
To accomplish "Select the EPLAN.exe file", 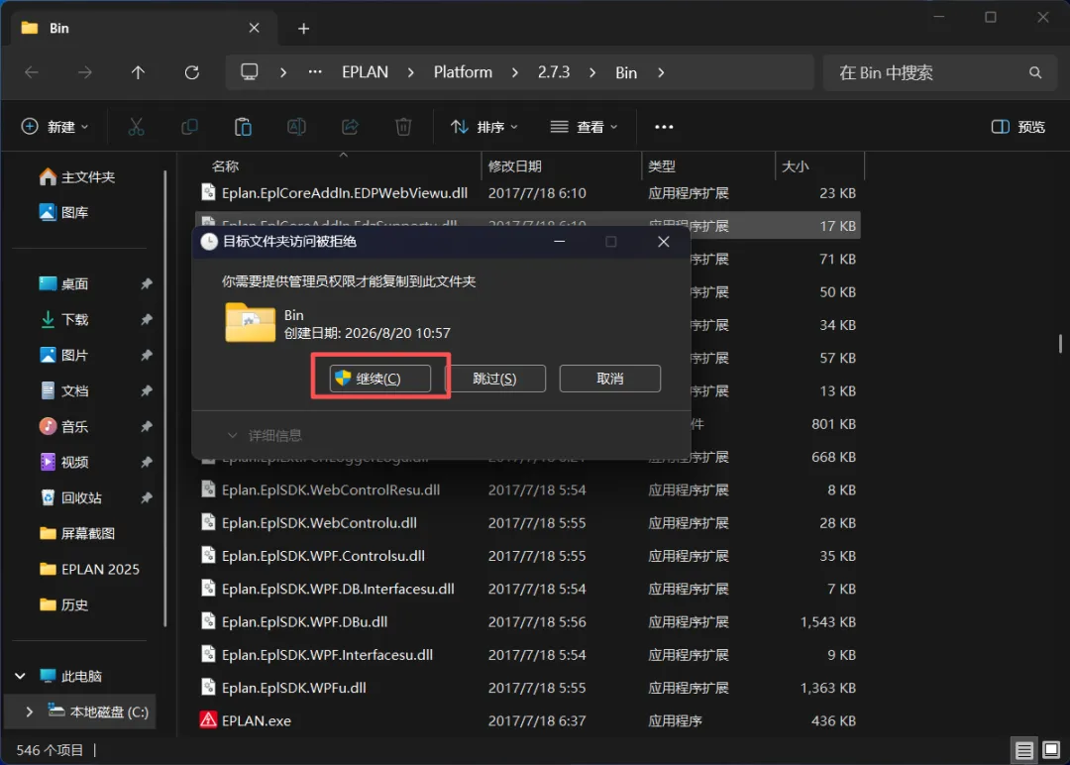I will (529, 720).
